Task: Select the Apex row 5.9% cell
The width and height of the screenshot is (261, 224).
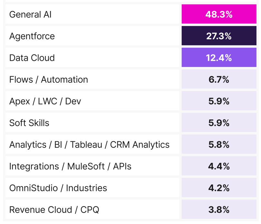Action: pyautogui.click(x=219, y=101)
